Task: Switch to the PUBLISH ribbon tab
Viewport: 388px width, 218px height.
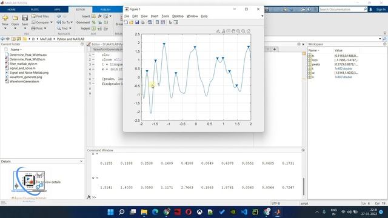Action: [105, 10]
